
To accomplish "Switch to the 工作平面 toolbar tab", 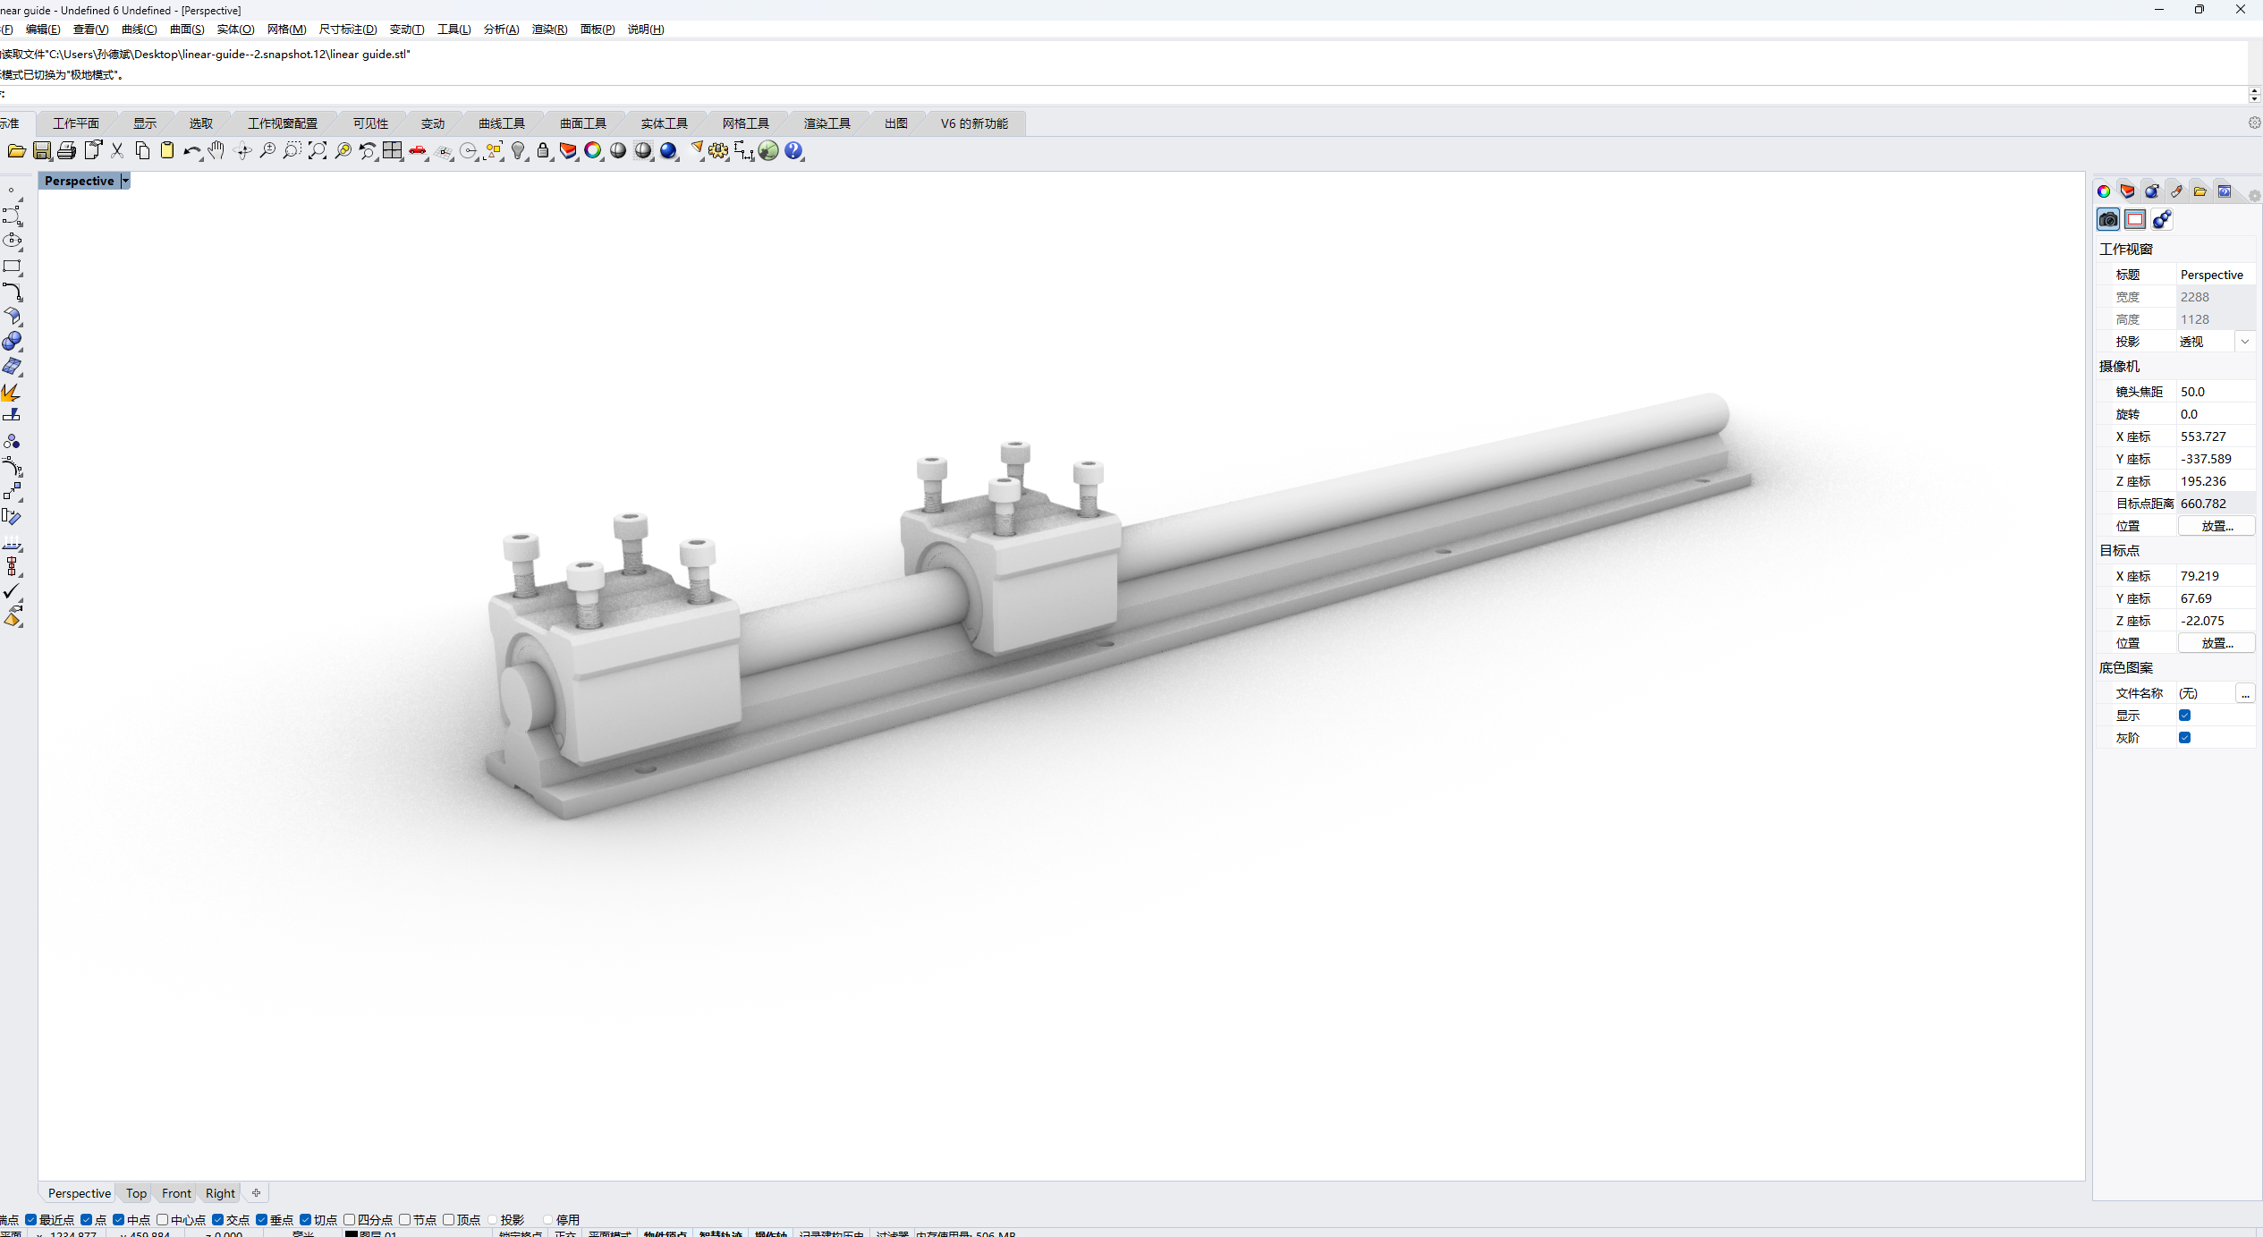I will coord(76,123).
